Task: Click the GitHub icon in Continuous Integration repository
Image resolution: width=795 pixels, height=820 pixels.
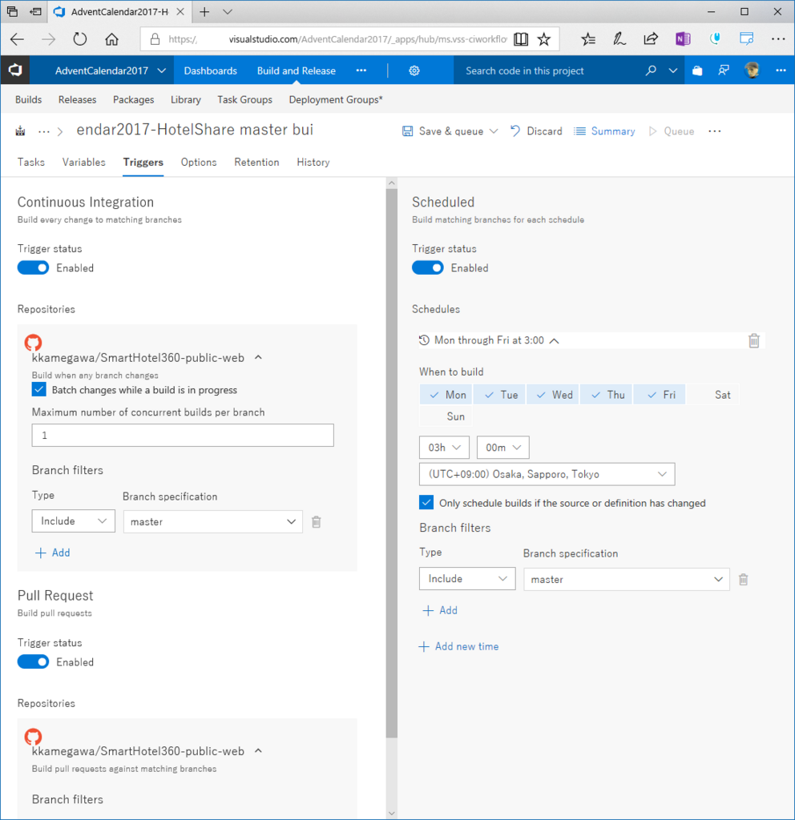Action: point(33,343)
